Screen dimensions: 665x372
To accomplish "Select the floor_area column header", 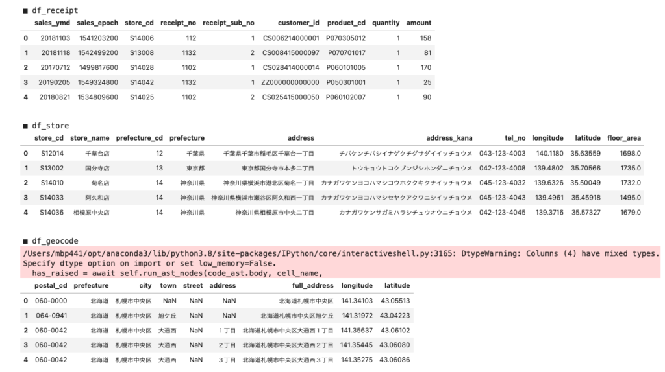I will click(x=624, y=138).
